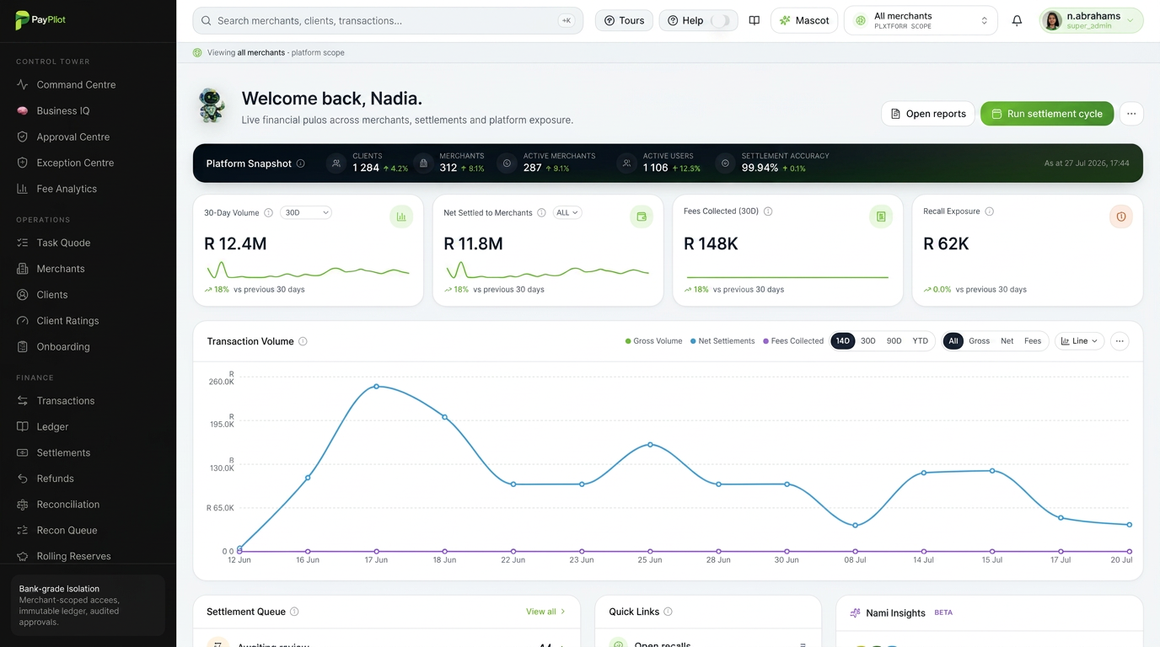This screenshot has height=647, width=1160.
Task: Click the Active Merchants snapshot icon
Action: pos(507,163)
